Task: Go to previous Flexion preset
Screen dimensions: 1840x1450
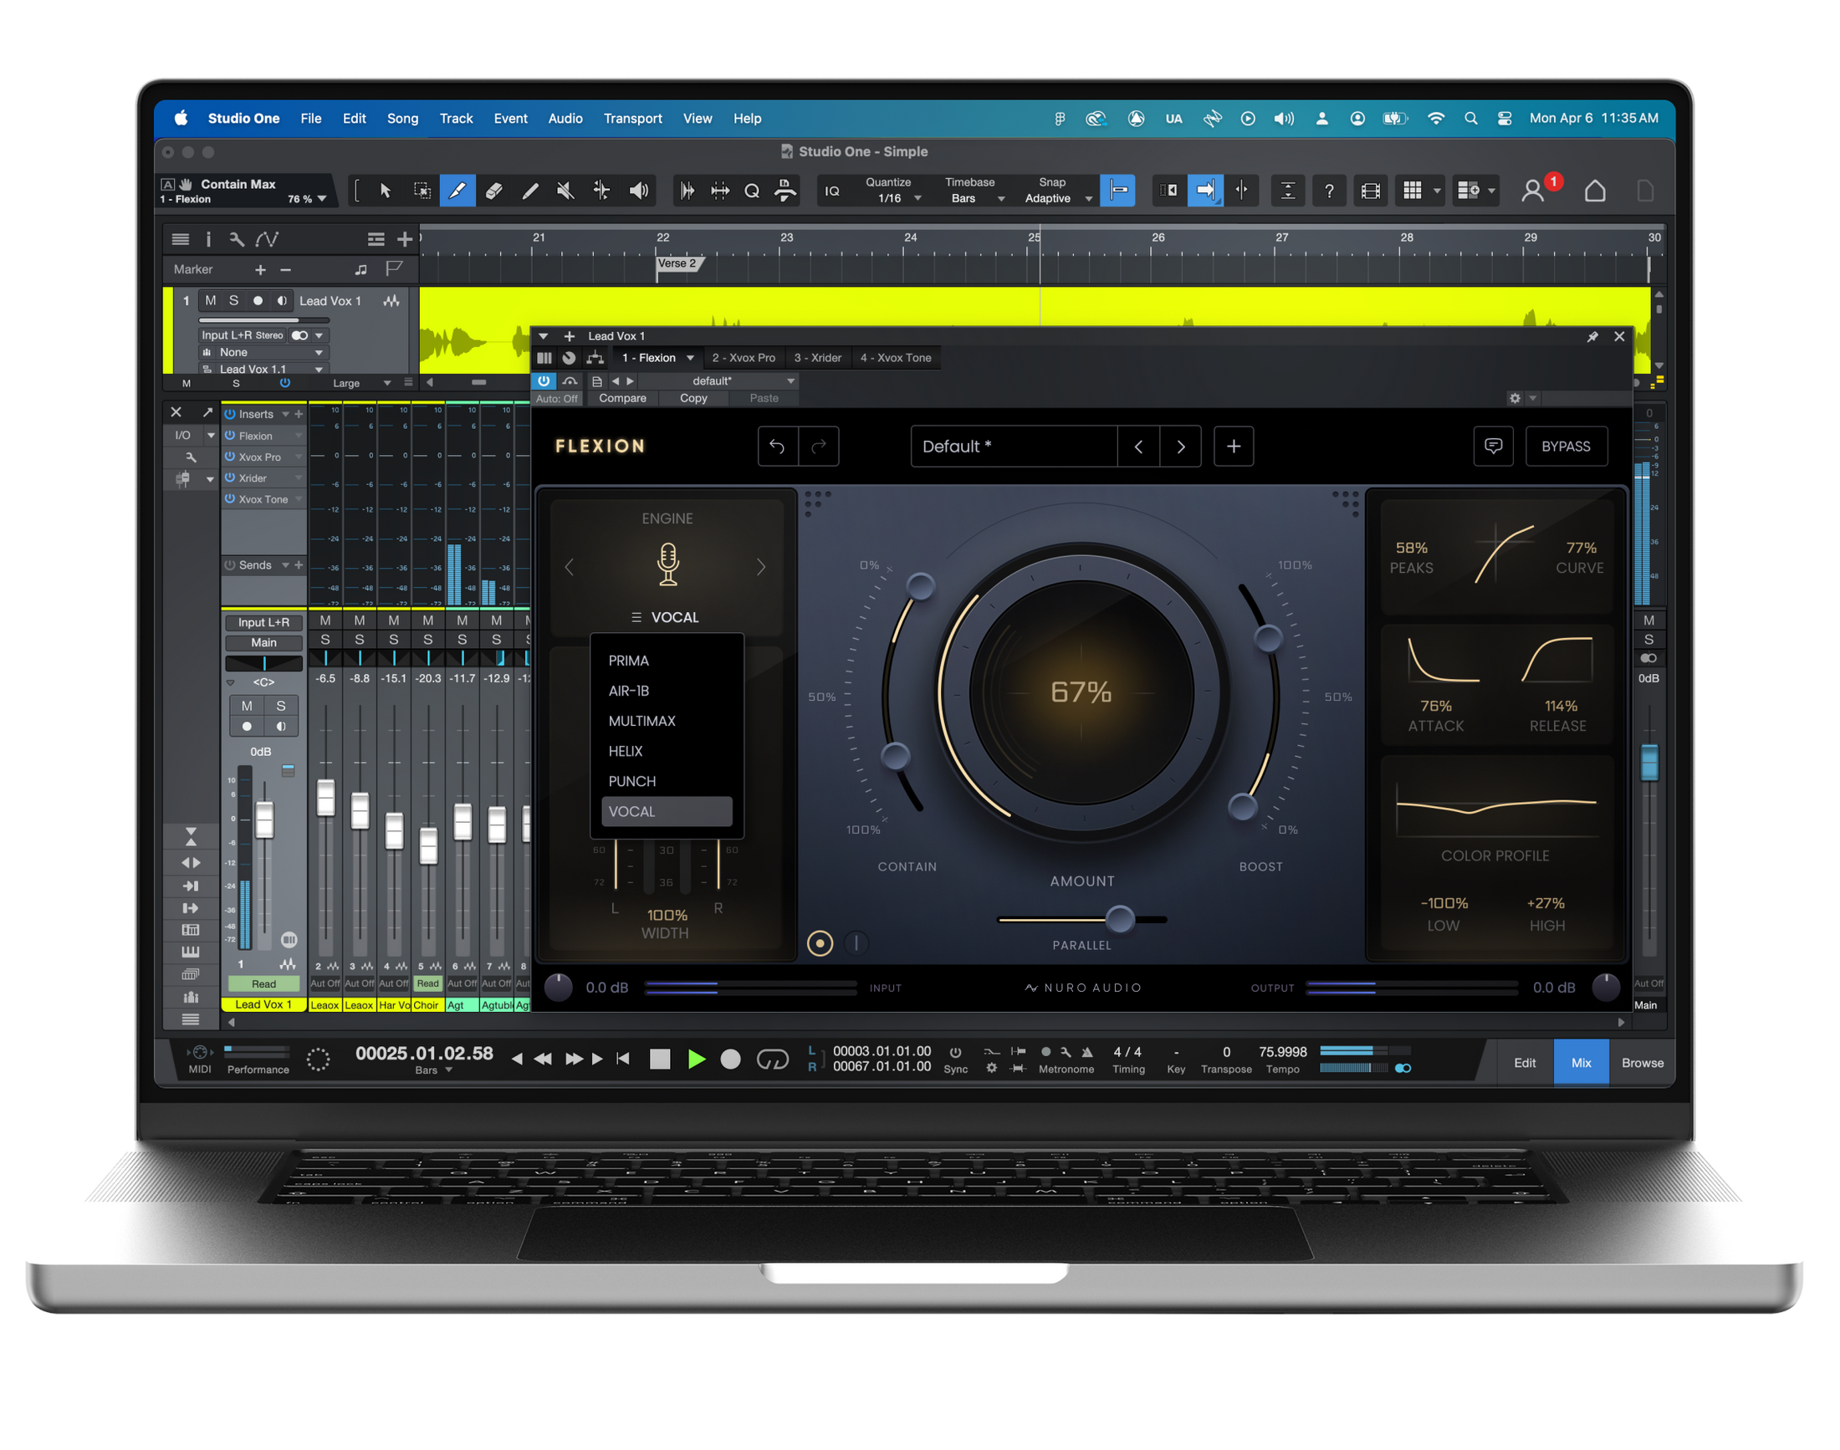Action: coord(1137,447)
